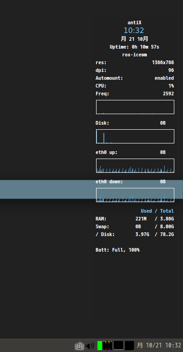Select the antiX title text
This screenshot has height=352, width=183.
point(135,22)
